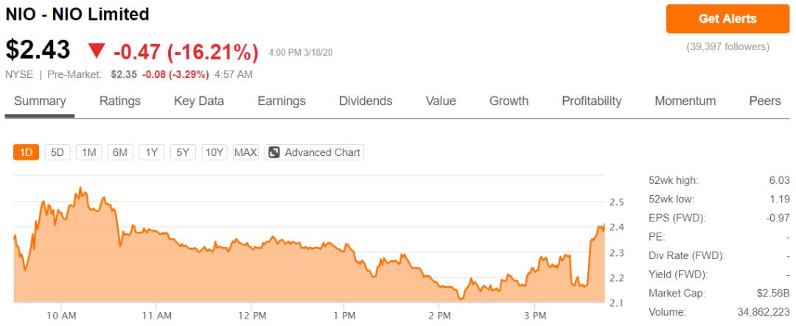This screenshot has width=796, height=326.
Task: Click the red down-arrow price indicator
Action: click(97, 51)
